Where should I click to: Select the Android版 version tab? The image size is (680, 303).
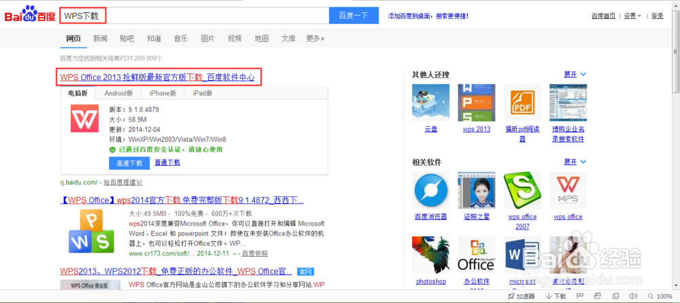coord(118,93)
